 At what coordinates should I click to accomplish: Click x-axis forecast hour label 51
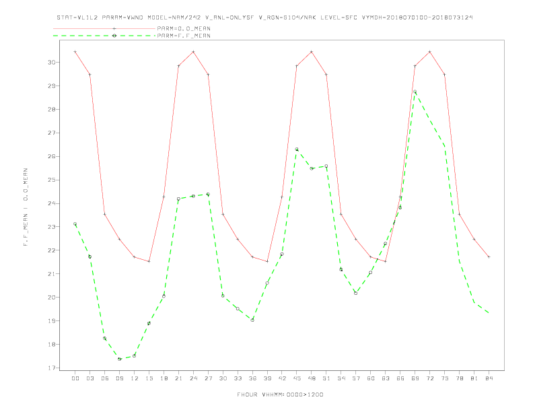(326, 378)
